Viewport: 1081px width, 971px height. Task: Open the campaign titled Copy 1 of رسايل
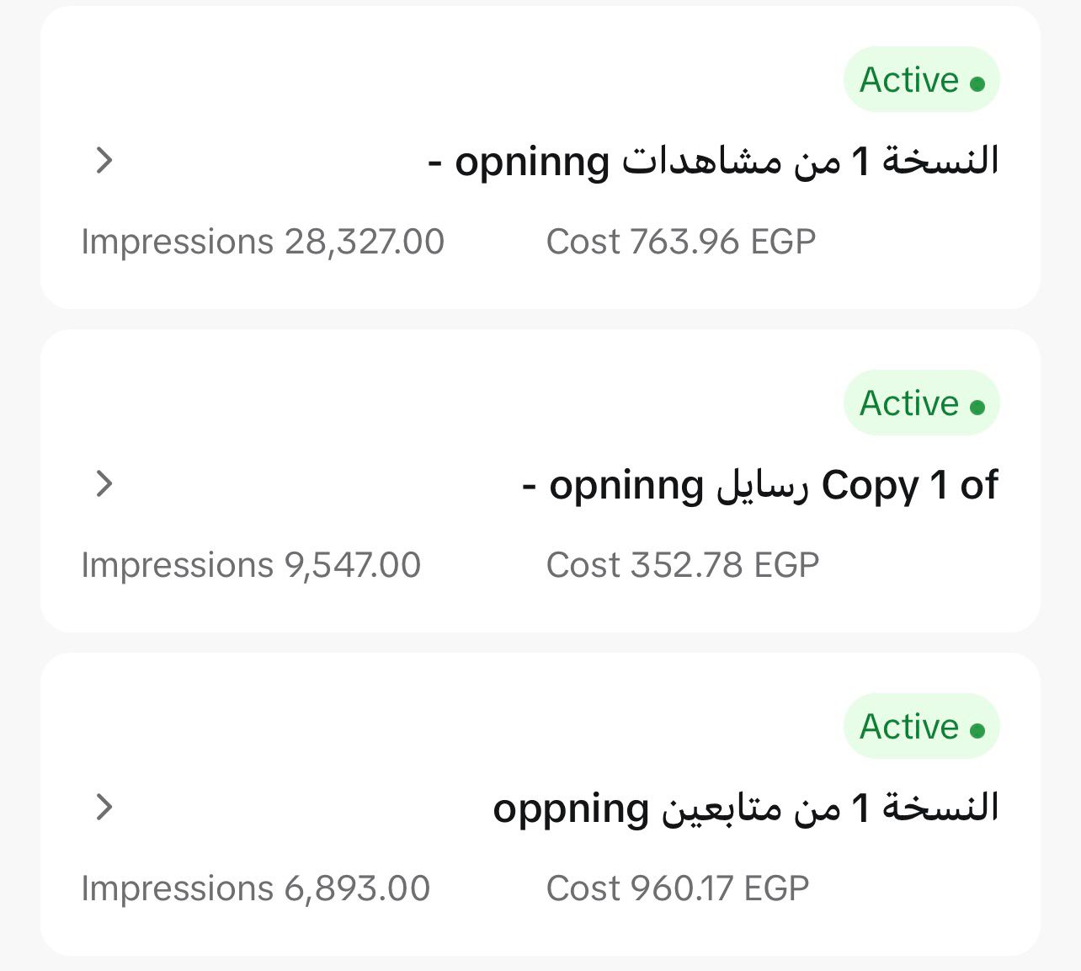(761, 486)
